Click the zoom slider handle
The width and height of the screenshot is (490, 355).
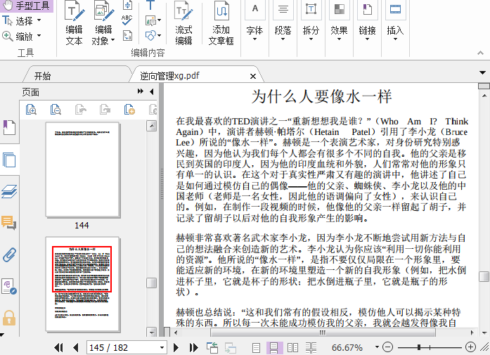point(419,347)
